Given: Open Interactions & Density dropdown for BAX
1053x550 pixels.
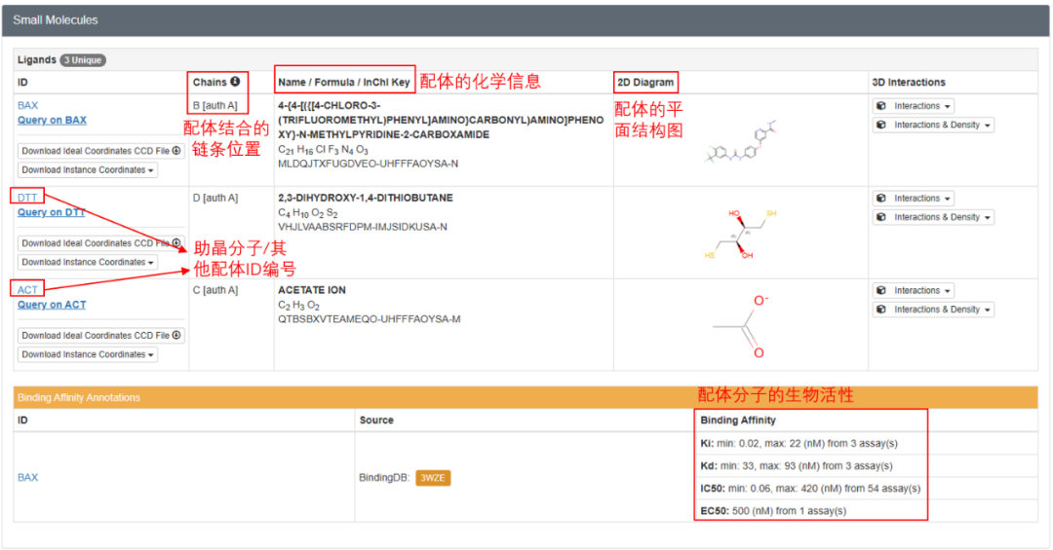Looking at the screenshot, I should tap(933, 125).
